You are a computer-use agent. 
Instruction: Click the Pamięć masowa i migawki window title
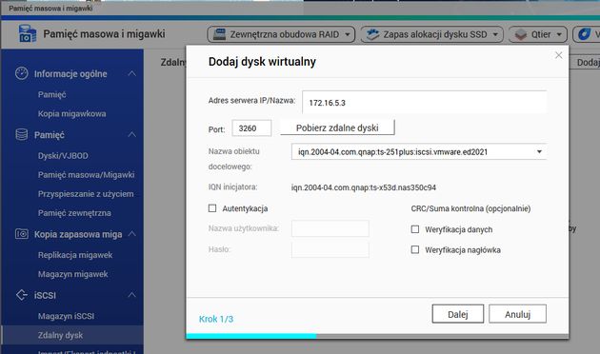click(50, 8)
